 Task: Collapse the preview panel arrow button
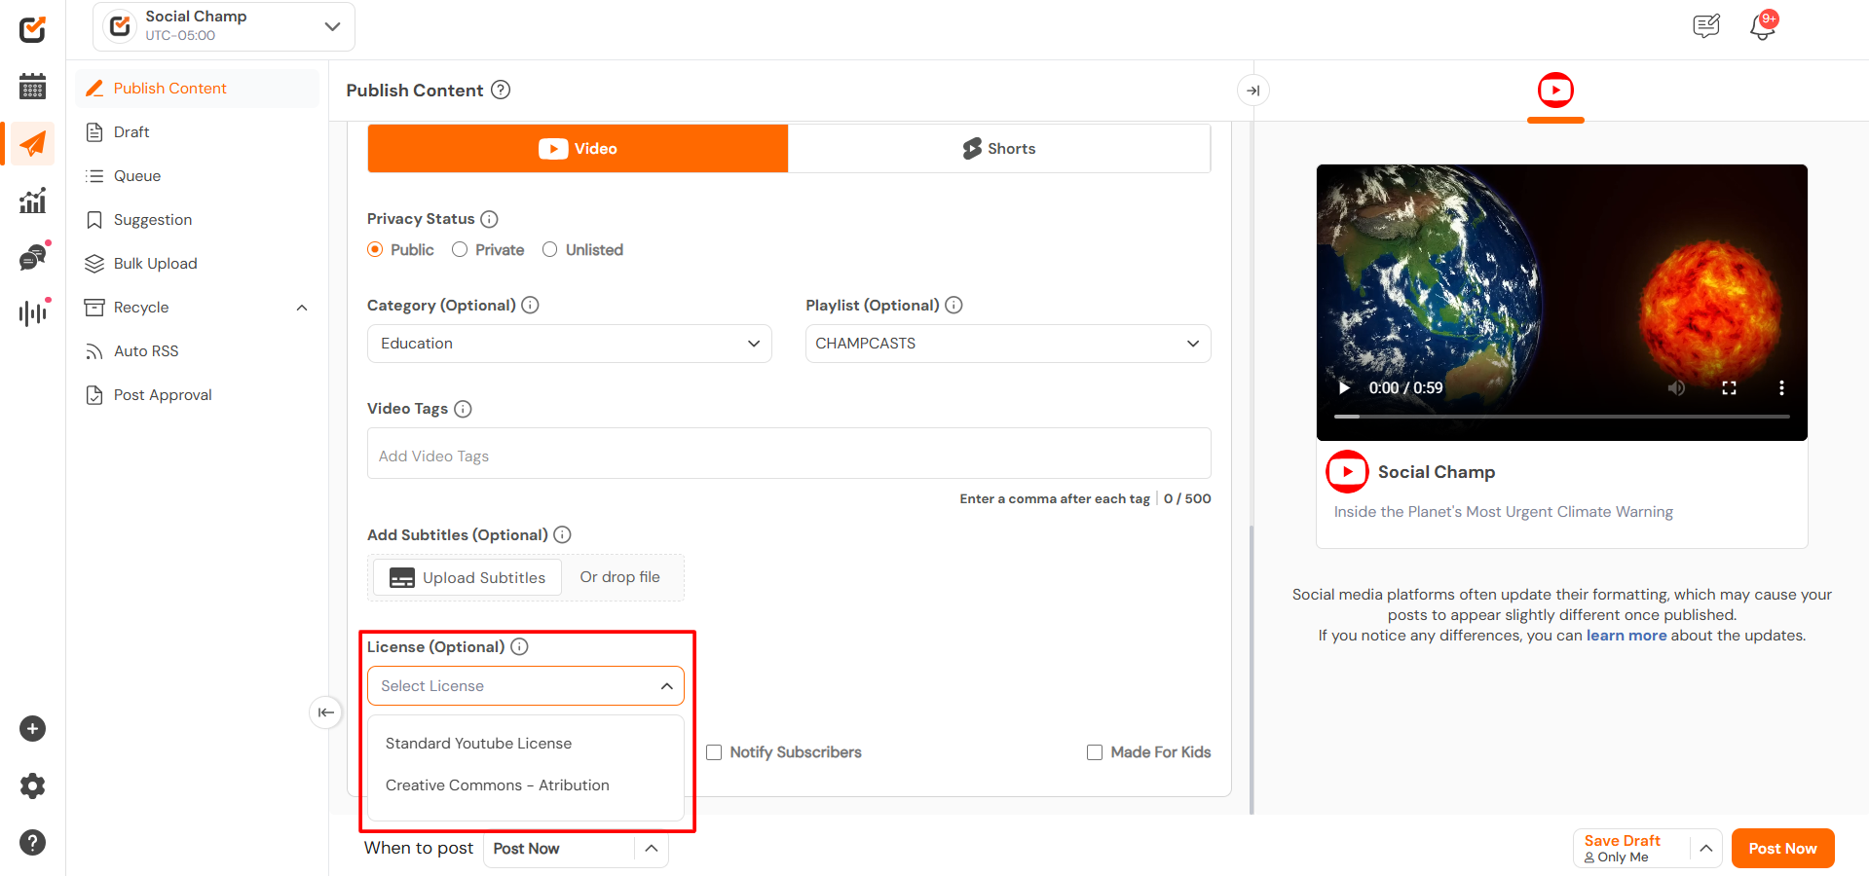click(1252, 91)
